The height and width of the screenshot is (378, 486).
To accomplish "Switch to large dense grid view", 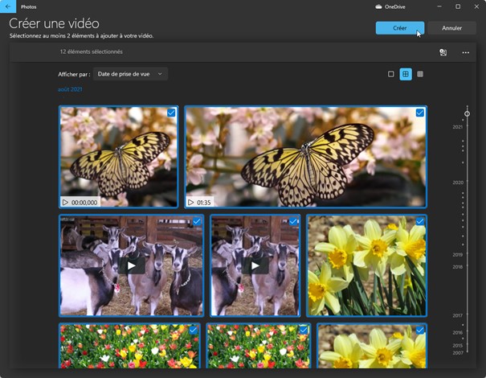I will pyautogui.click(x=420, y=74).
